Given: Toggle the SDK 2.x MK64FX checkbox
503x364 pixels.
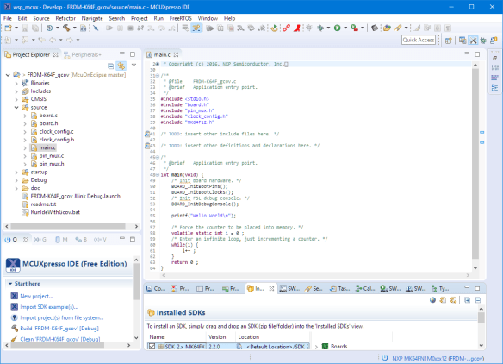Looking at the screenshot, I should pos(152,347).
